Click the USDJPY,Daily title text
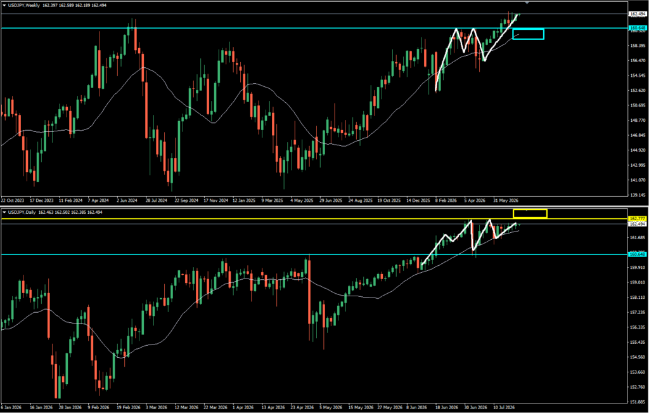 [22, 213]
